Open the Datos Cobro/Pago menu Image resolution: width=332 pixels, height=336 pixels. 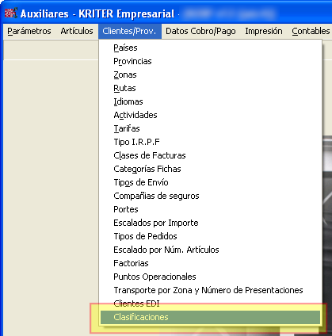[200, 31]
